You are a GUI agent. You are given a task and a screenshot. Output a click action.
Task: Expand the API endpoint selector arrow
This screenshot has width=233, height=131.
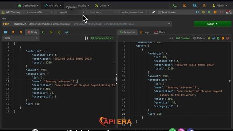coord(169,24)
